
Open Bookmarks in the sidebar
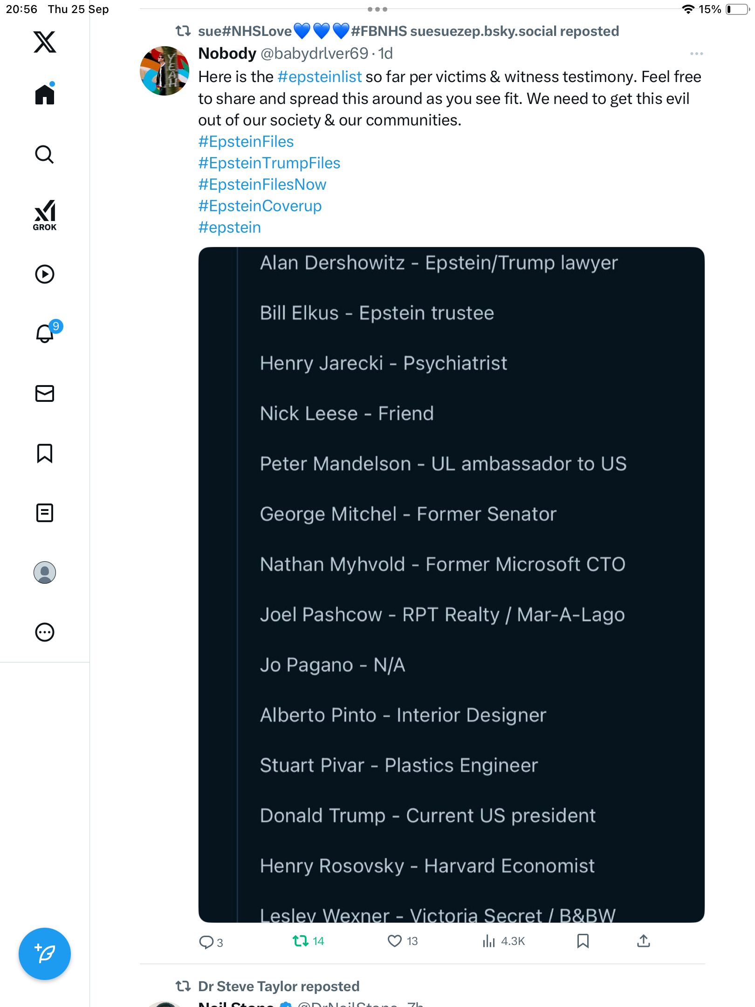(x=45, y=453)
